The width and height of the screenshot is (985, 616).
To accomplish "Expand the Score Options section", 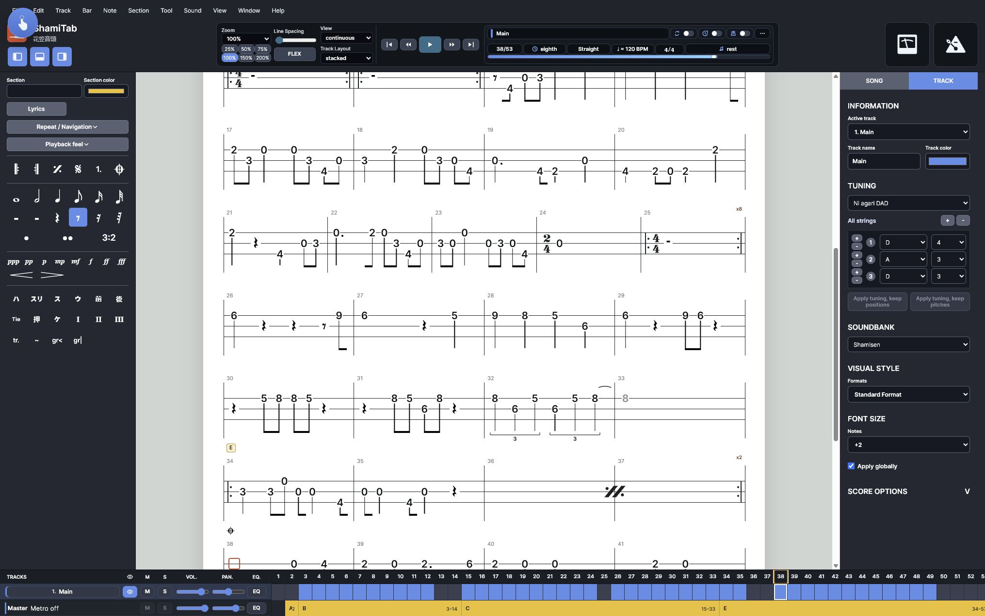I will point(908,491).
